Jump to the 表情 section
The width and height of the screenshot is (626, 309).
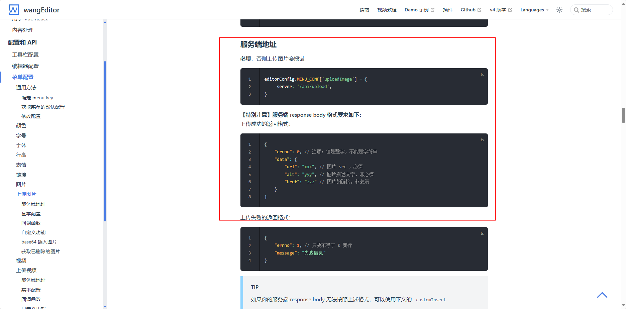pos(21,165)
